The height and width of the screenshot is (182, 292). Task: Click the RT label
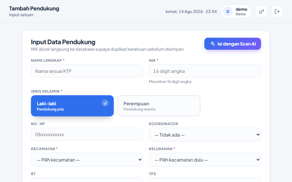pos(33,174)
